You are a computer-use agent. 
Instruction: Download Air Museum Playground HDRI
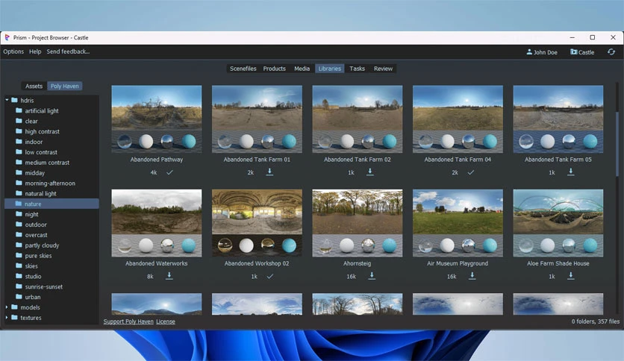click(472, 275)
